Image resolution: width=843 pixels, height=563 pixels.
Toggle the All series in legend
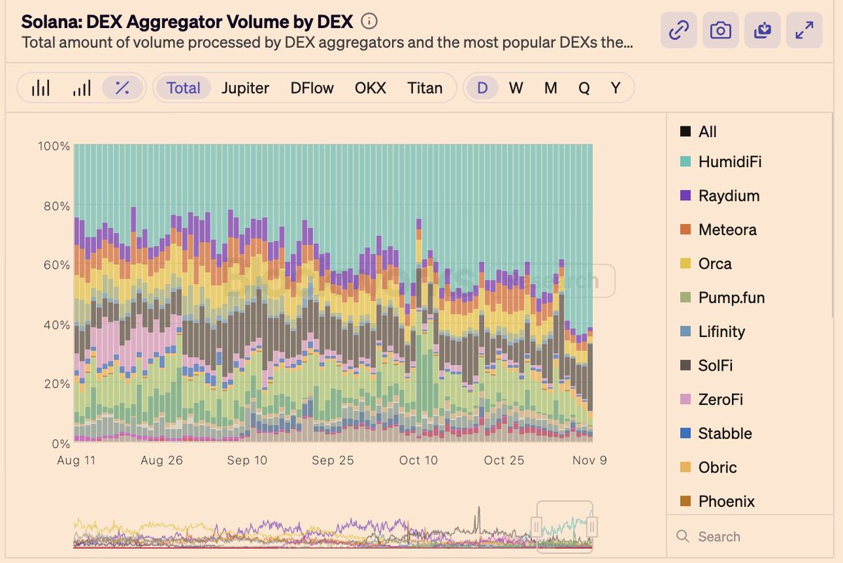[698, 131]
